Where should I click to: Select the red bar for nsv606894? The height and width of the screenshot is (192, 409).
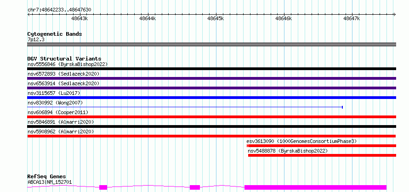(x=211, y=117)
